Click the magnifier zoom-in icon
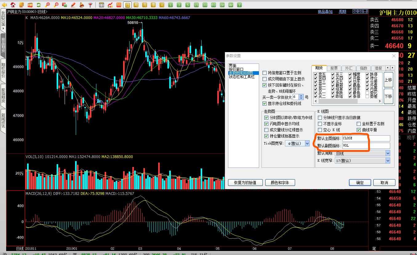Screen dimensions: 417x255 47,5
